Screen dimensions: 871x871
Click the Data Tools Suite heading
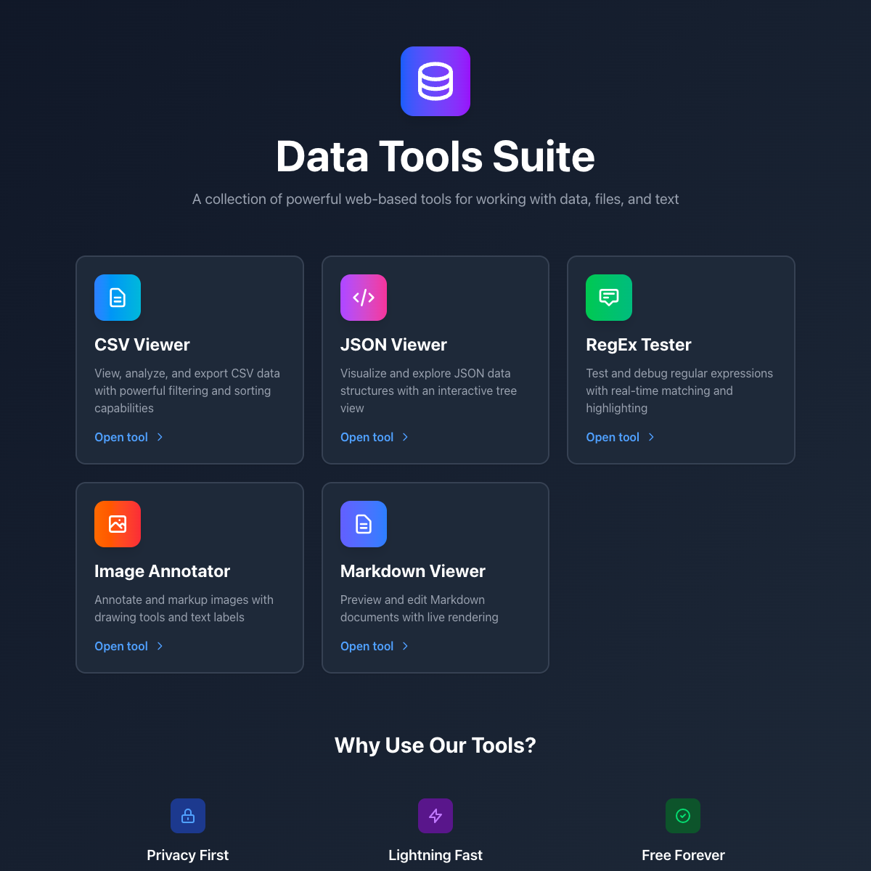click(x=435, y=157)
